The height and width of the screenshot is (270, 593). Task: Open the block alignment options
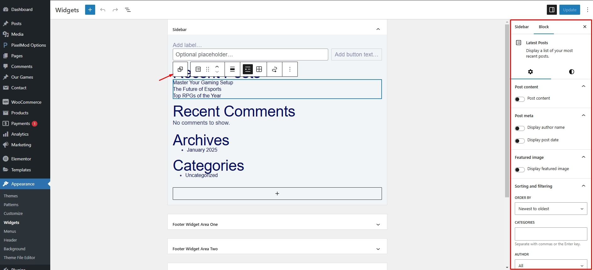[232, 69]
